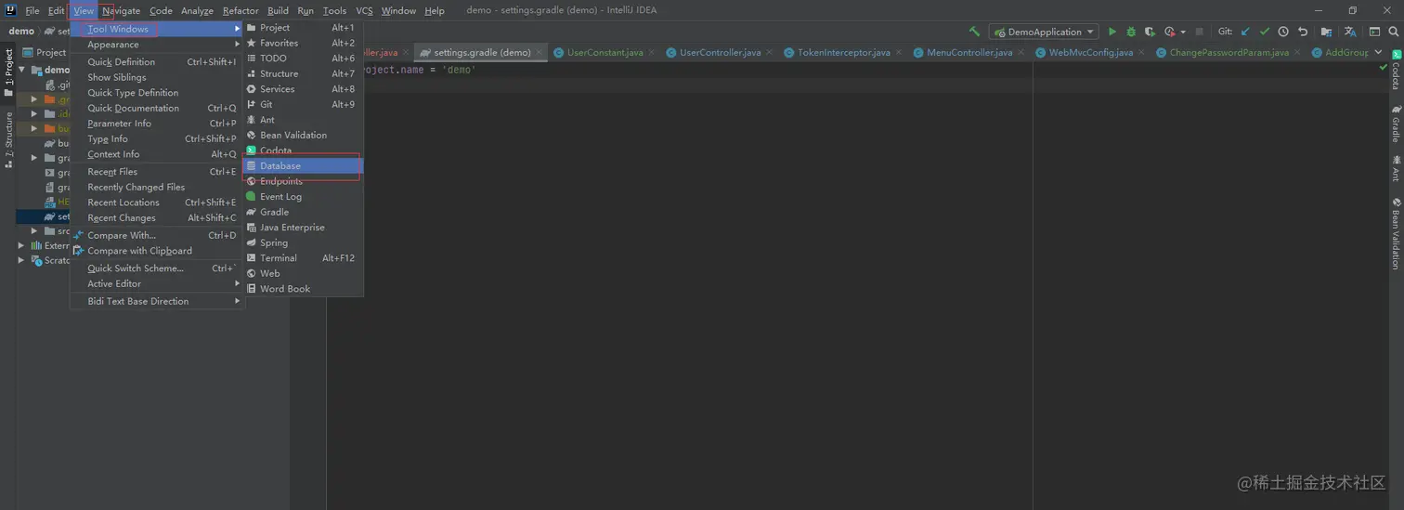Viewport: 1404px width, 510px height.
Task: Click Quick Switch Scheme... menu entry
Action: (157, 268)
